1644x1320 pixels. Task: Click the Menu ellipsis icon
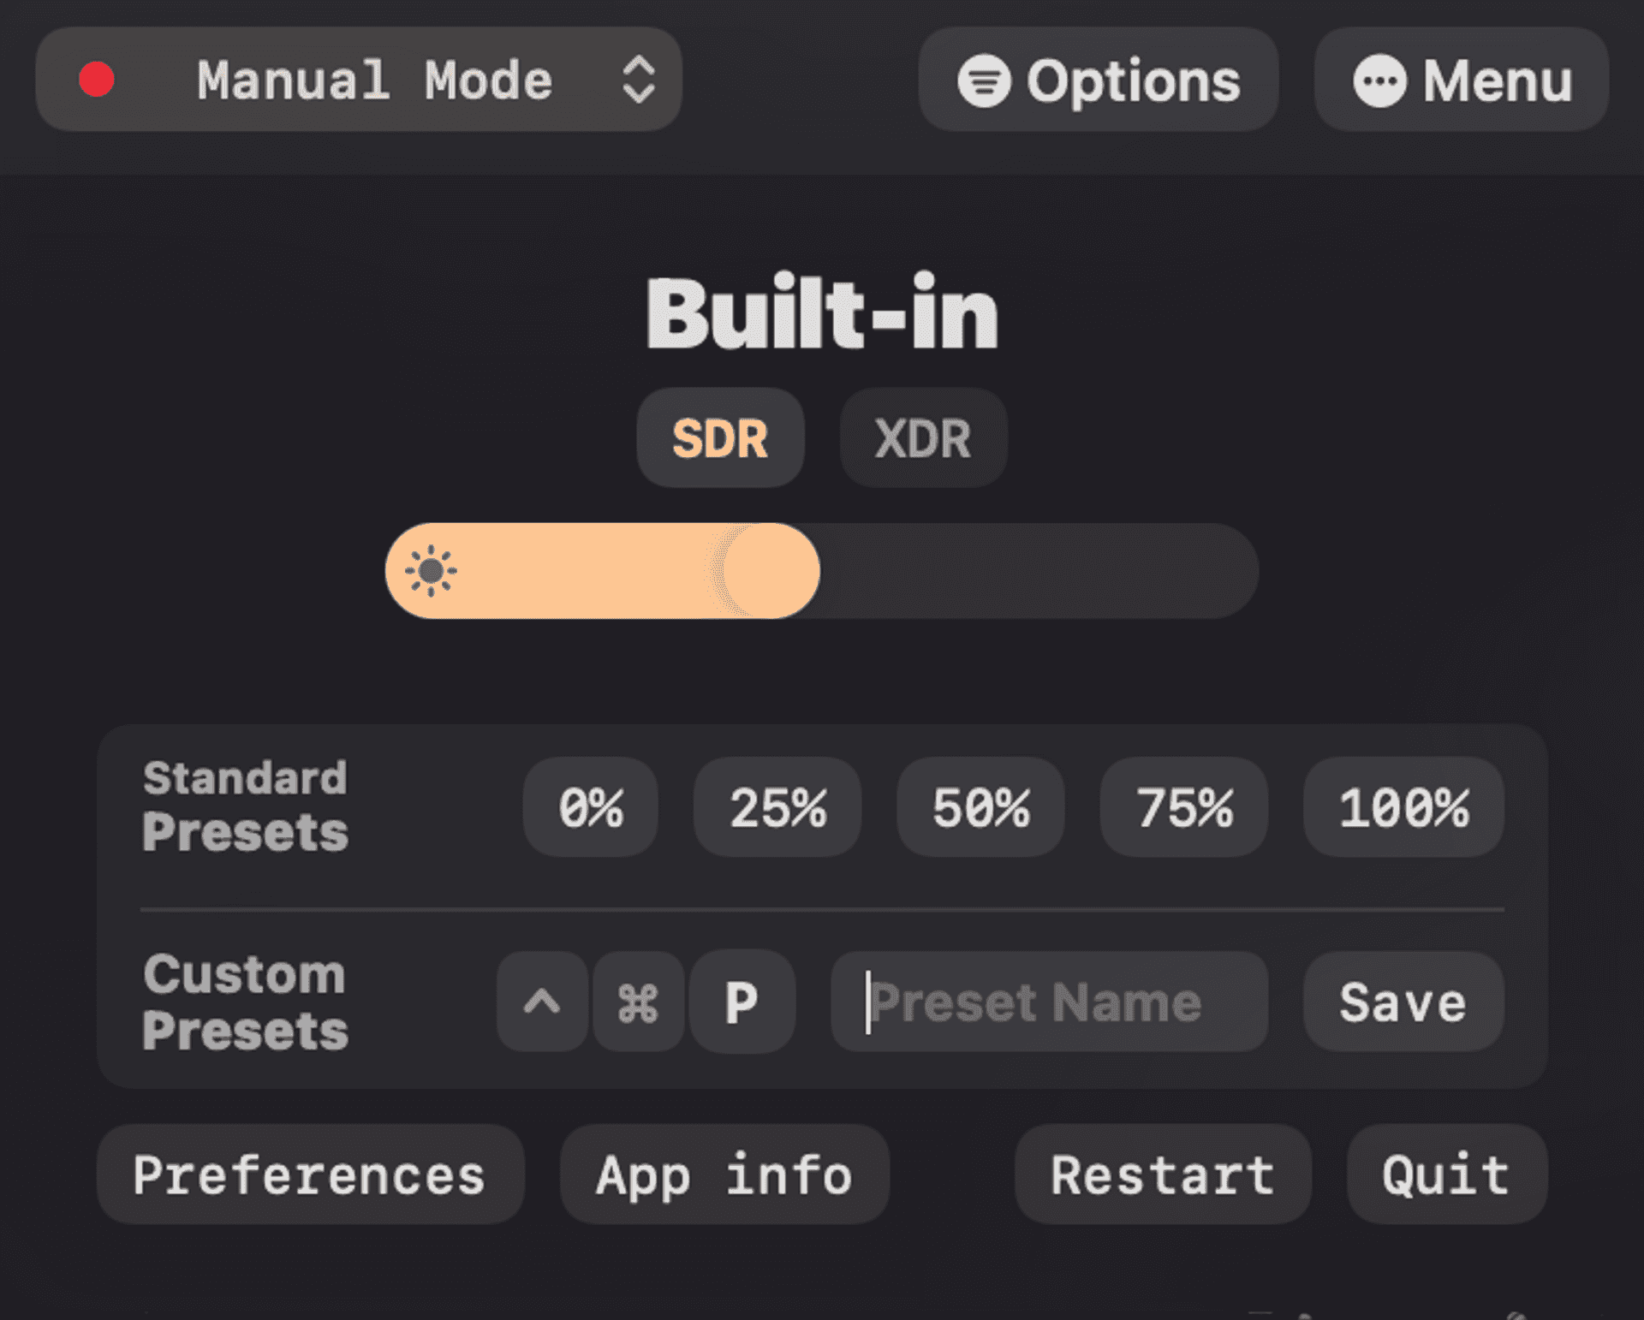(1379, 81)
